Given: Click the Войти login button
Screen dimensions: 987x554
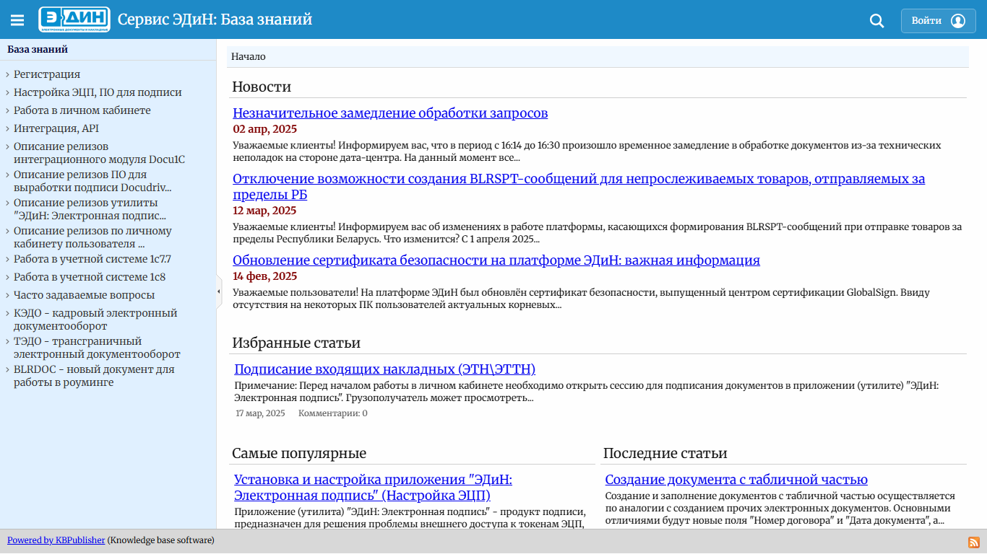Looking at the screenshot, I should pos(939,21).
